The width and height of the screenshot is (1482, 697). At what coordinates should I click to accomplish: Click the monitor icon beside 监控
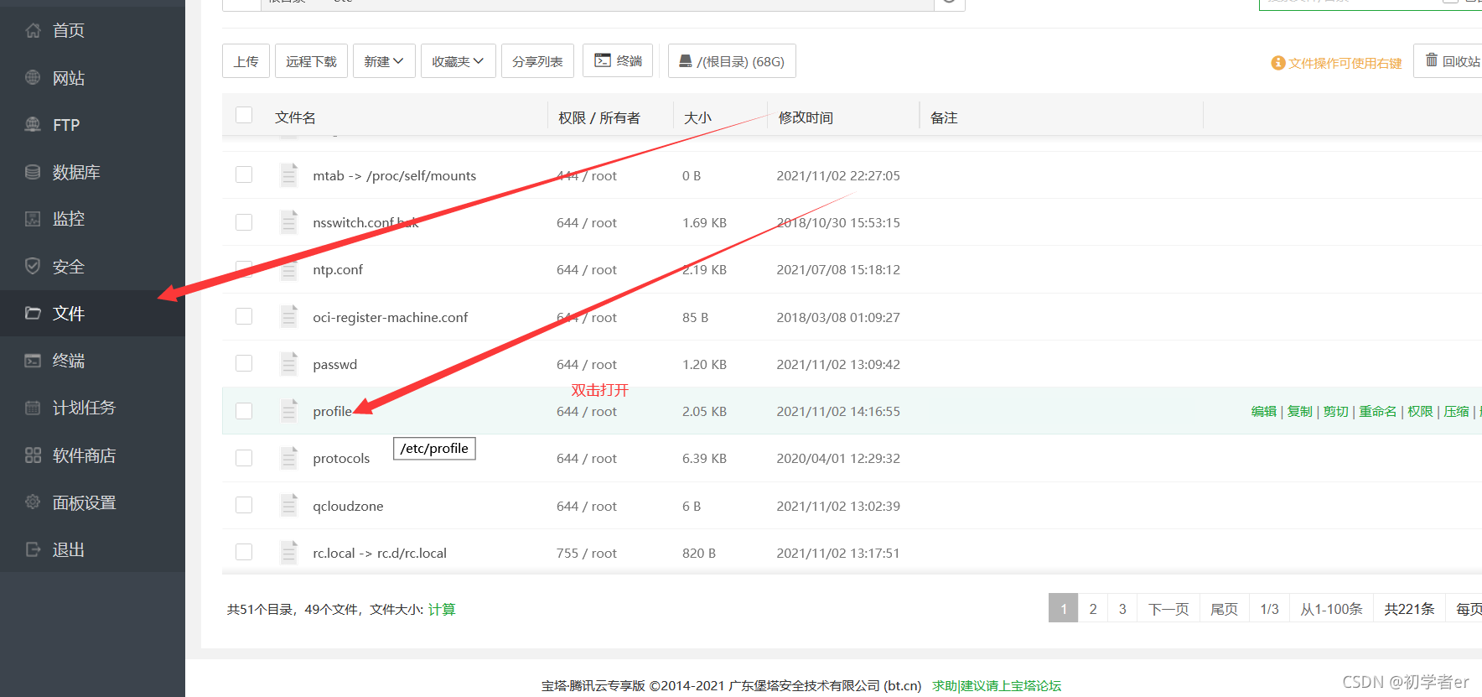click(33, 219)
